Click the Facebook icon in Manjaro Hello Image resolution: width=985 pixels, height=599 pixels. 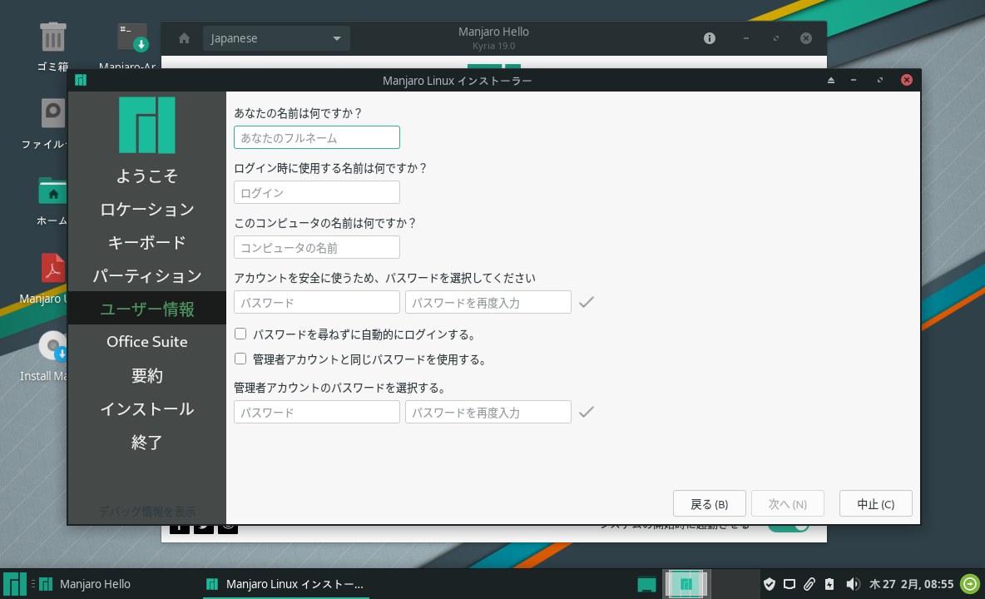click(x=180, y=528)
